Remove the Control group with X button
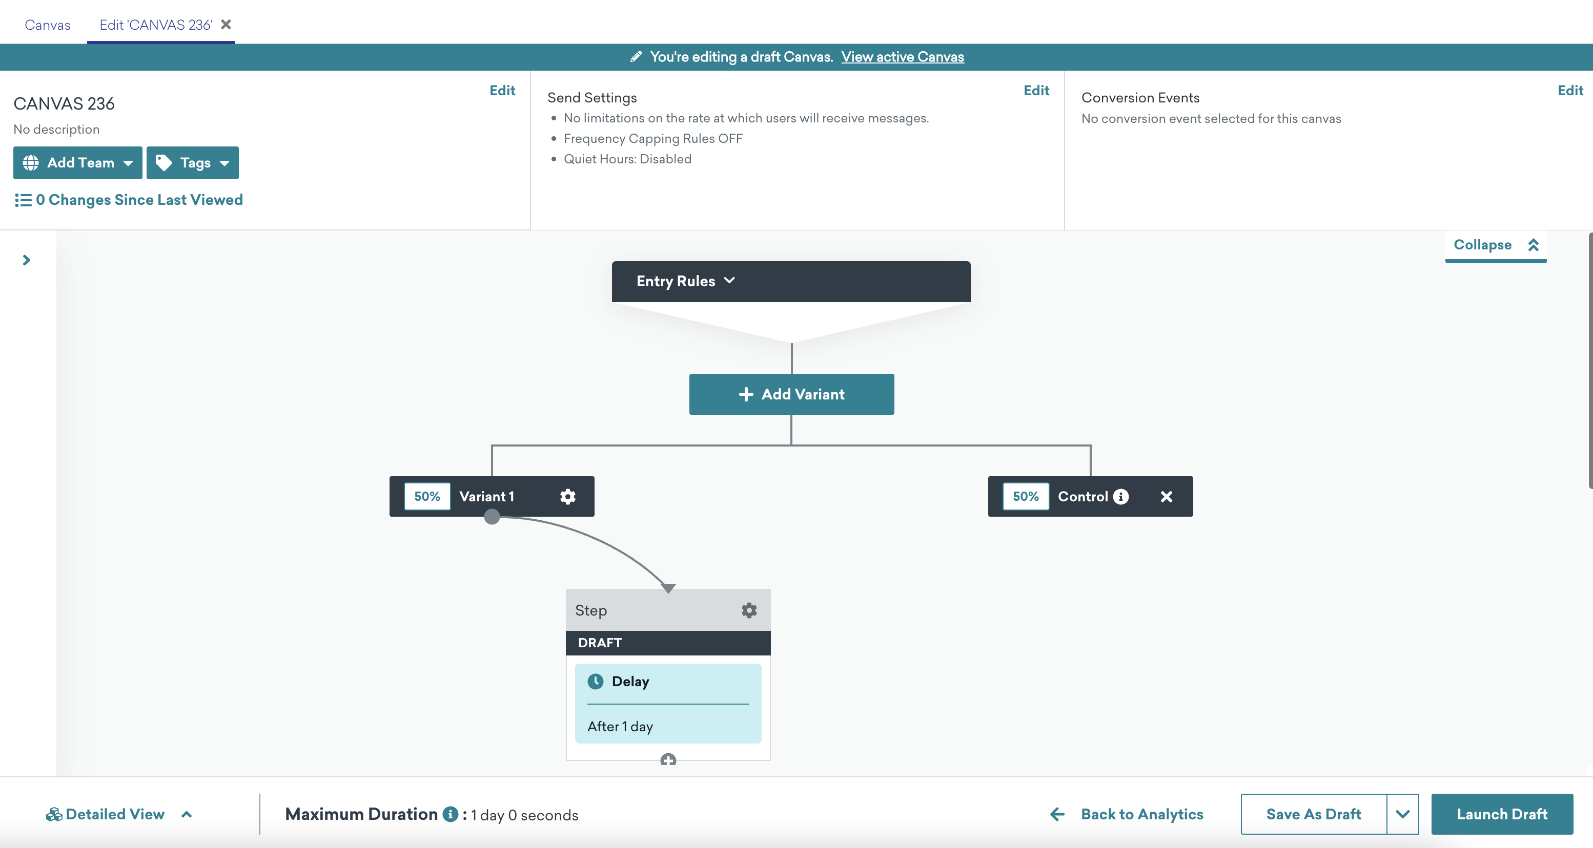The width and height of the screenshot is (1593, 848). pos(1167,497)
